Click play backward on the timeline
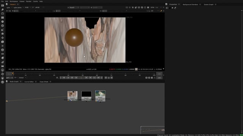The width and height of the screenshot is (243, 136). (x=76, y=78)
